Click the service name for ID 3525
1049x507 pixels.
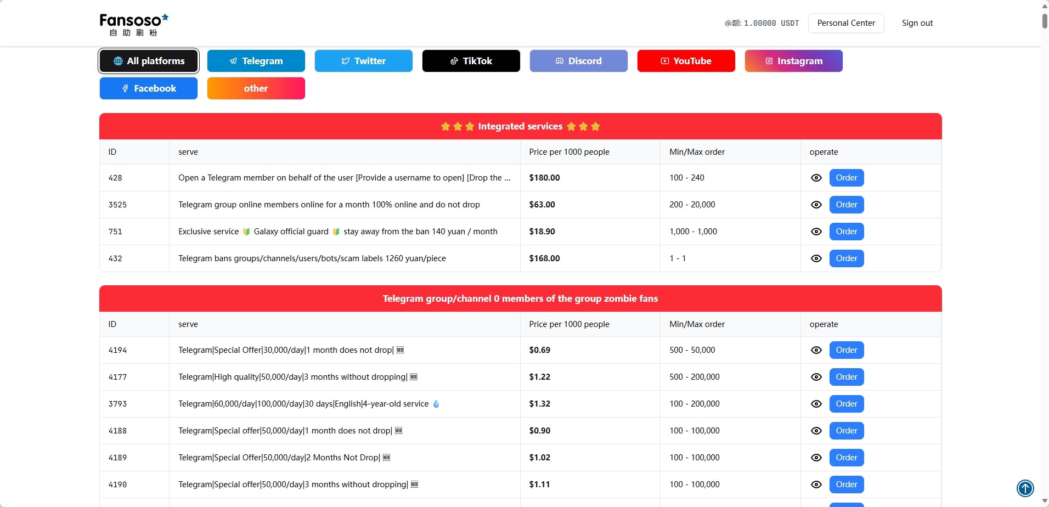(329, 205)
